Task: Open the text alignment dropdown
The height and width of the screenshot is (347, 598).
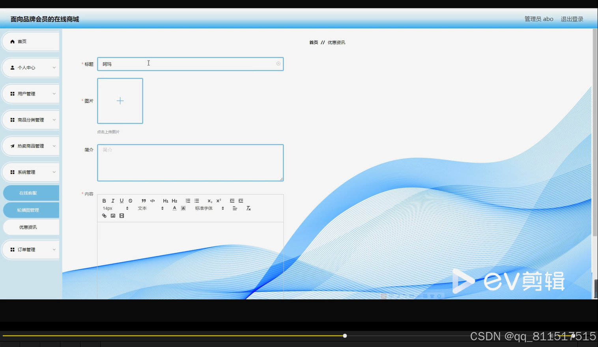Action: pyautogui.click(x=235, y=208)
